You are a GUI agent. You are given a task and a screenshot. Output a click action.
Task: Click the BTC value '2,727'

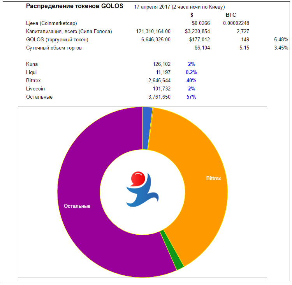(x=243, y=31)
